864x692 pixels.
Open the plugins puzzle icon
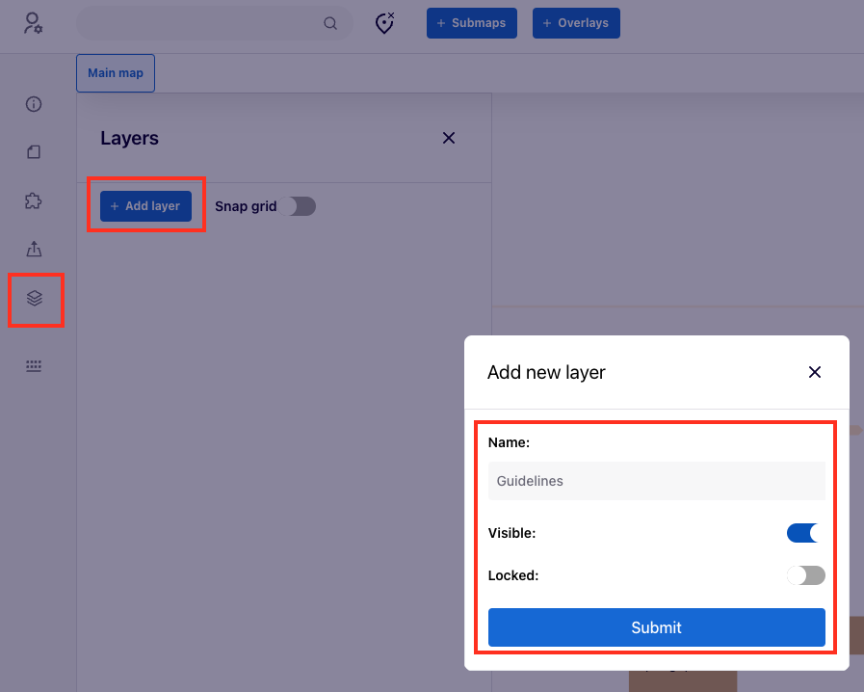coord(34,200)
